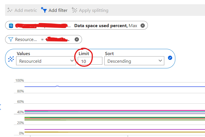Click the Data space used percent metric pill
205x137 pixels.
click(x=105, y=26)
